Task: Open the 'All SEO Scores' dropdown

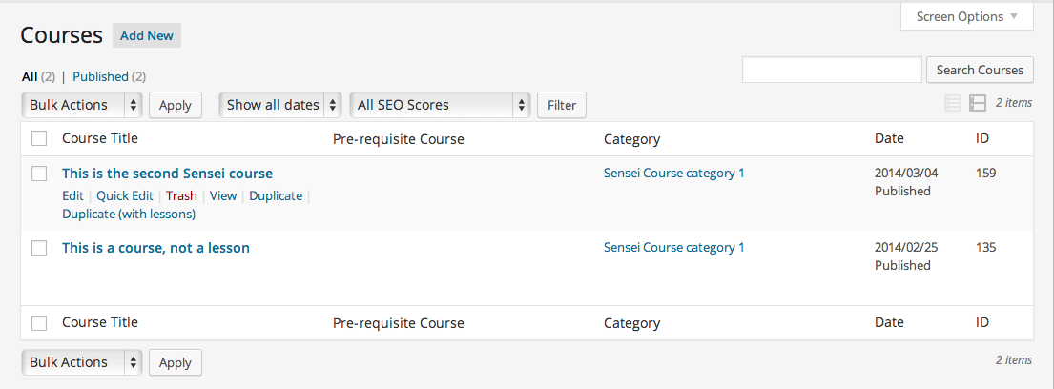Action: tap(440, 105)
